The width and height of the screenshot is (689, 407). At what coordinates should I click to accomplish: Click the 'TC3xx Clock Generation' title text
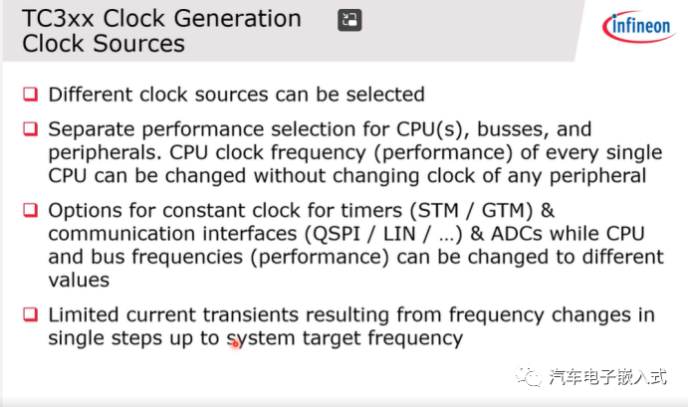click(162, 19)
